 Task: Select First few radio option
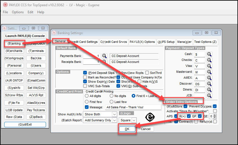click(x=87, y=102)
